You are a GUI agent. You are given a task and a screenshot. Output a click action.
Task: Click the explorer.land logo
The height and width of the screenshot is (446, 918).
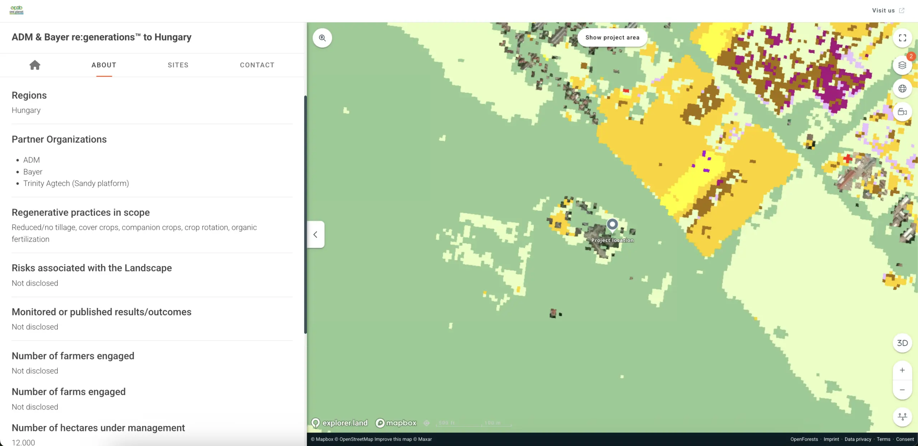pyautogui.click(x=340, y=423)
